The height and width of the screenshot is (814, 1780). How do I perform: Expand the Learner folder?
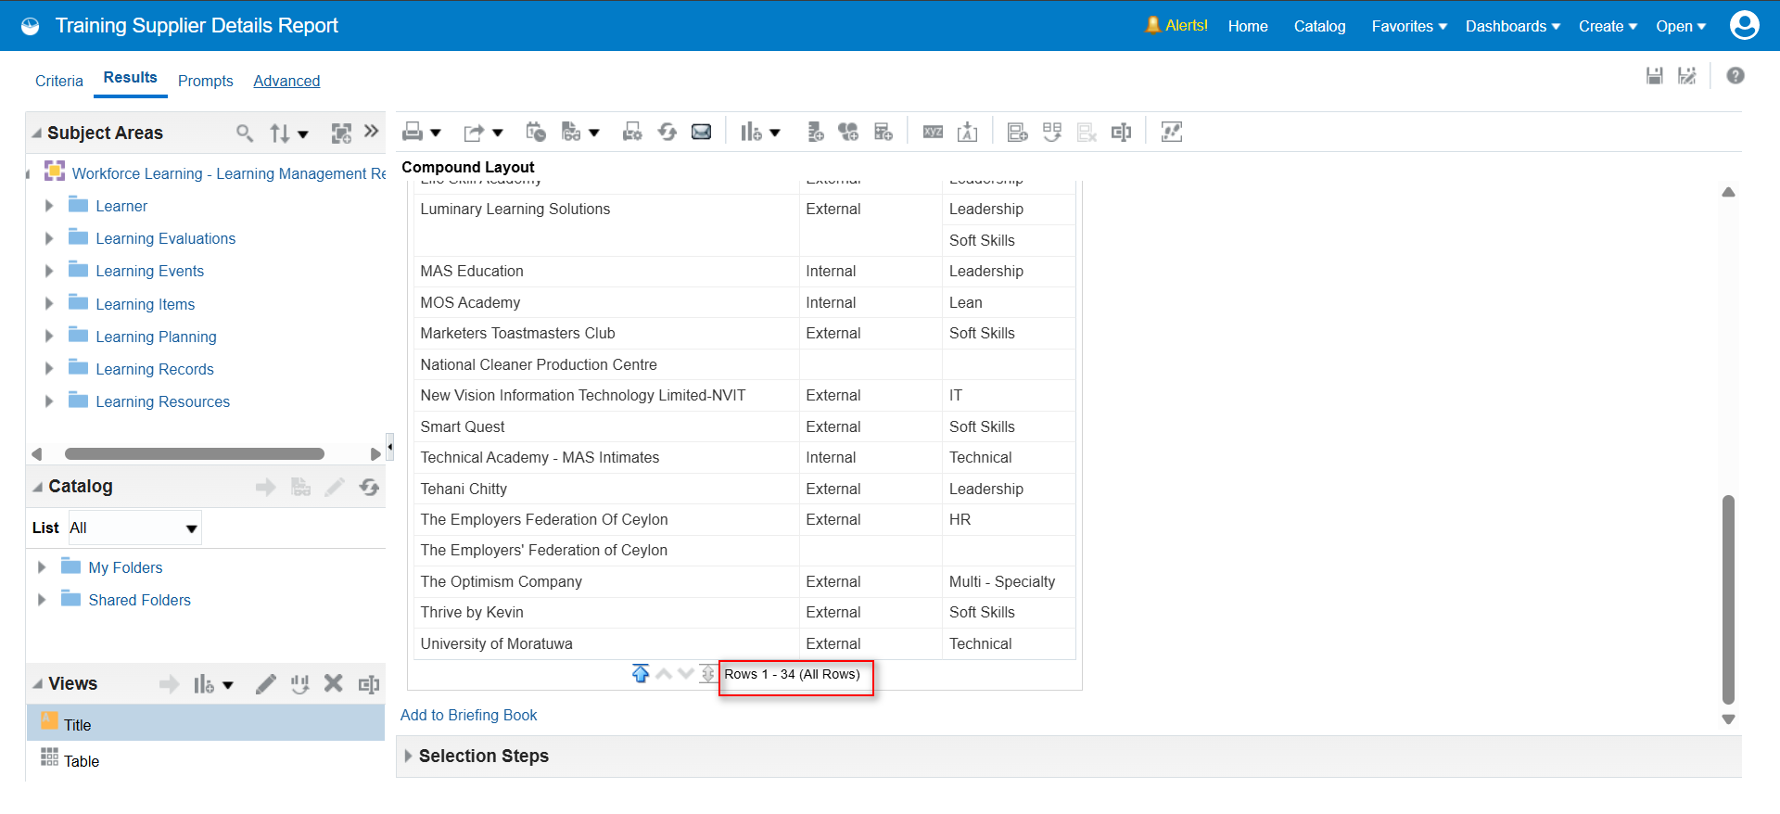[x=49, y=206]
